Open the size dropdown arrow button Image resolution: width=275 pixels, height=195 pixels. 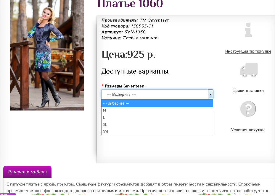pos(210,94)
